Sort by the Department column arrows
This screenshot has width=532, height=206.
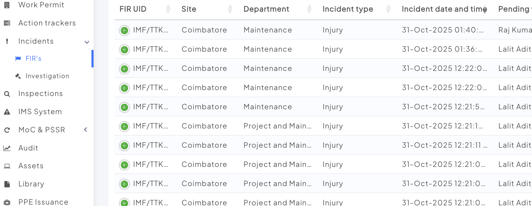309,9
